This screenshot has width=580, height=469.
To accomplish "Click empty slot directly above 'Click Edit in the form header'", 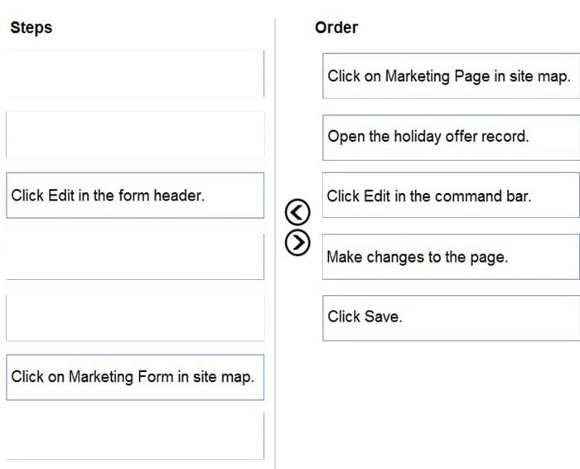I will click(135, 135).
